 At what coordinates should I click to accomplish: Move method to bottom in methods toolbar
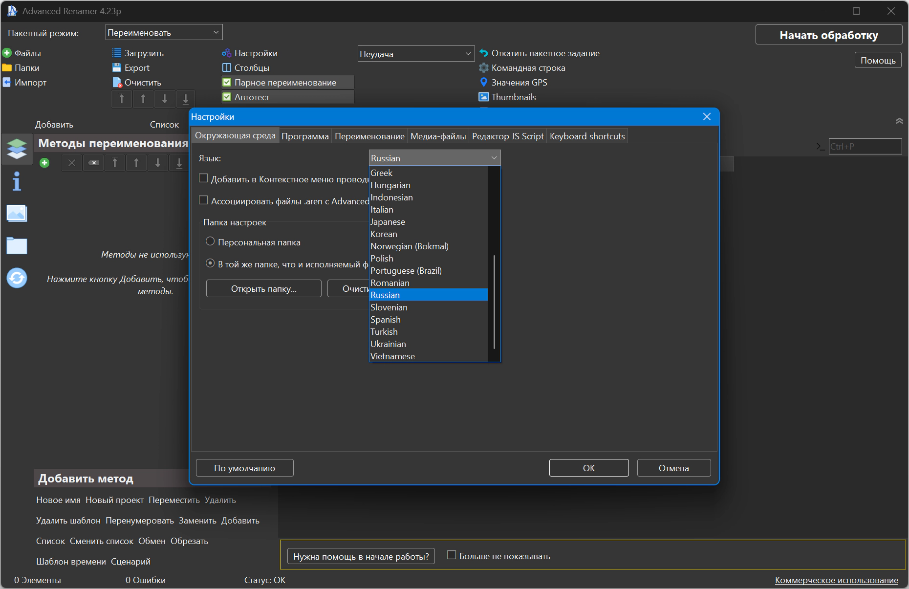tap(179, 163)
